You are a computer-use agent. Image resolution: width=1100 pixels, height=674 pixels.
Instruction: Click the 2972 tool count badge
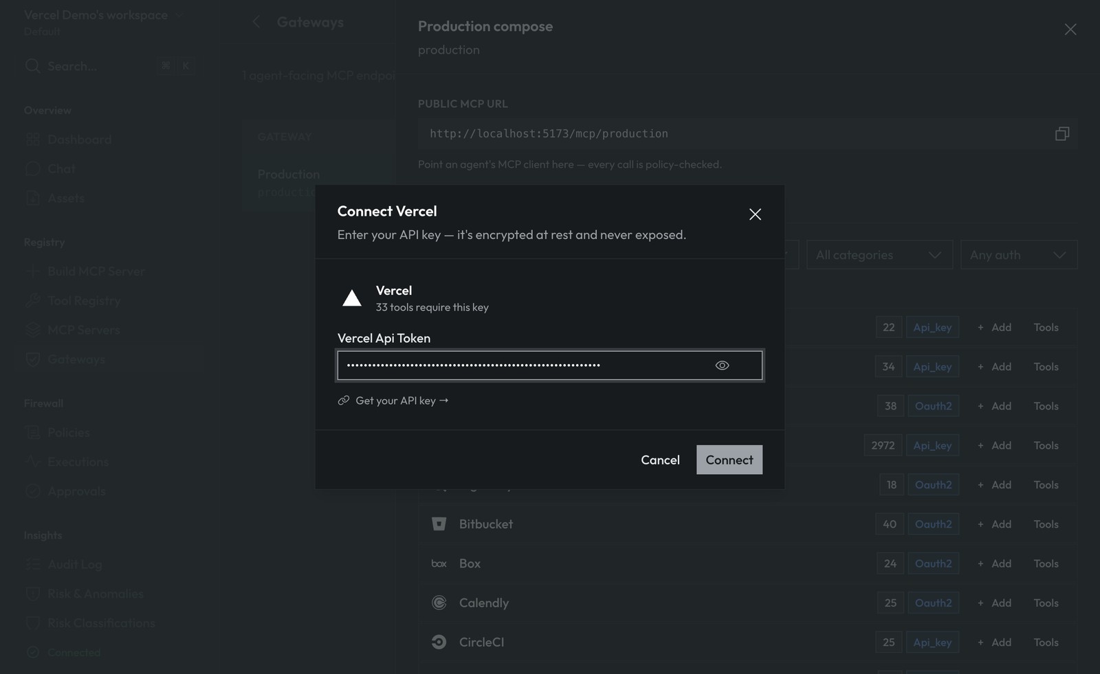[x=883, y=445]
